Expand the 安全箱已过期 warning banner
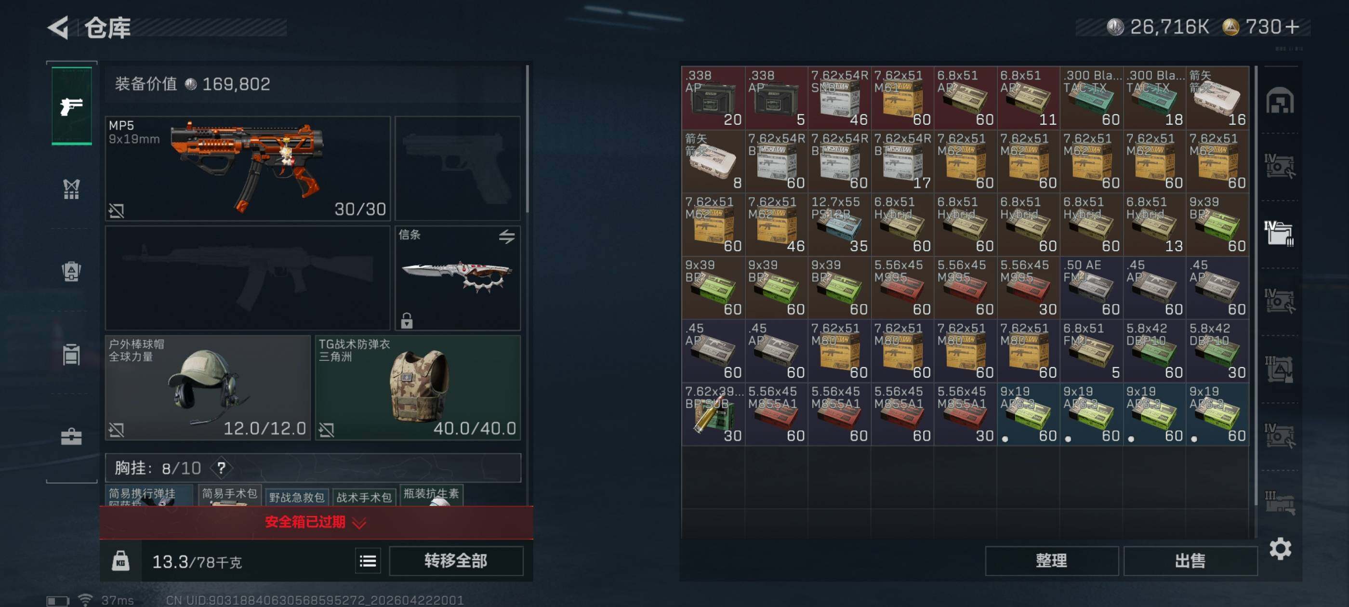The height and width of the screenshot is (607, 1349). [x=317, y=522]
